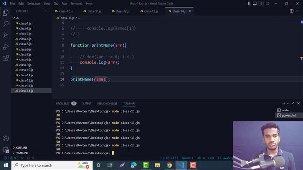The width and height of the screenshot is (303, 170).
Task: Toggle the primary side bar layout icon
Action: point(250,3)
